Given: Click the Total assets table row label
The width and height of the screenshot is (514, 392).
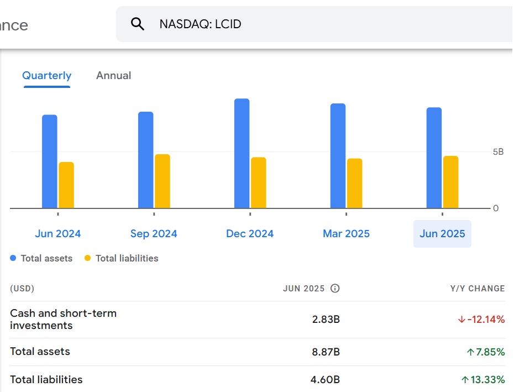Looking at the screenshot, I should click(40, 351).
